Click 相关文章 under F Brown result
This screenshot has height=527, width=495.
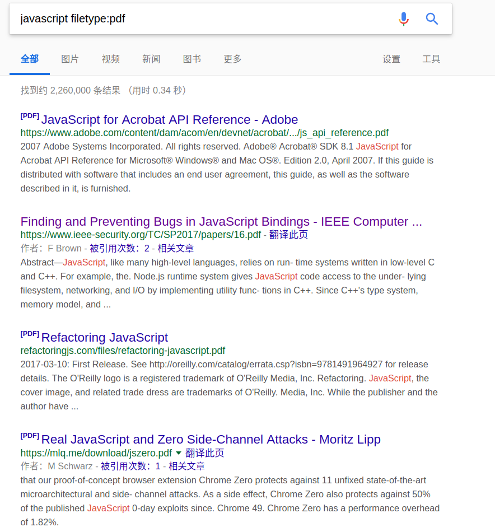(176, 248)
